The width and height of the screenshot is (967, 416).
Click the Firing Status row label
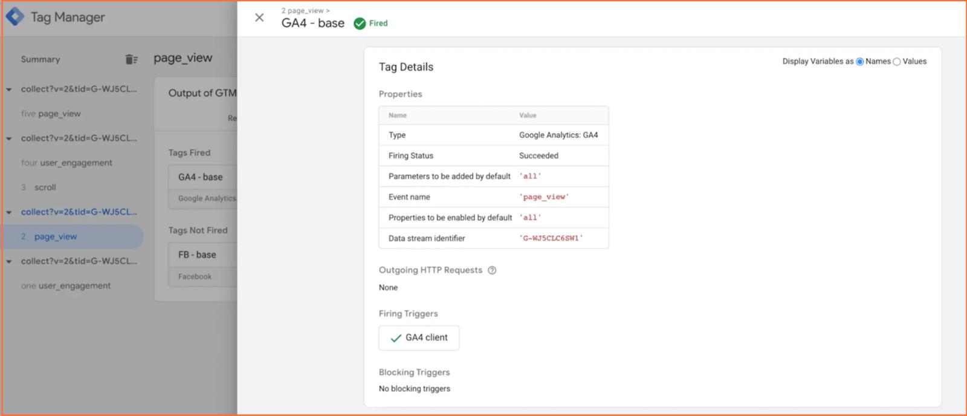411,155
